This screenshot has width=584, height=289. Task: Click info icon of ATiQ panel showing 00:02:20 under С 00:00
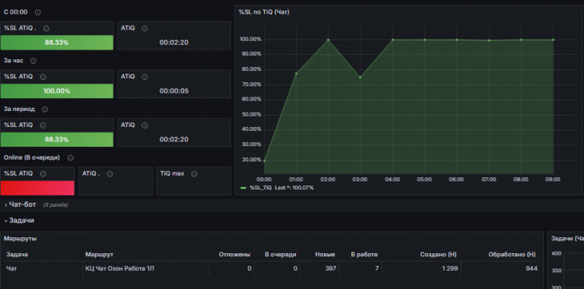144,28
